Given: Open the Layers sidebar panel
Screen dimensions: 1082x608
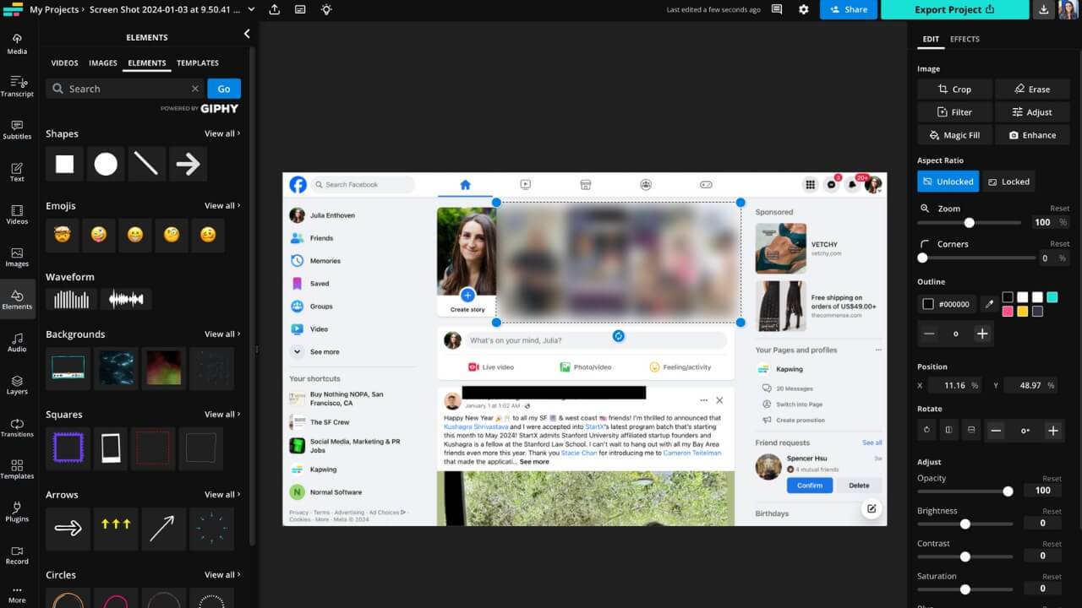Looking at the screenshot, I should [x=17, y=384].
